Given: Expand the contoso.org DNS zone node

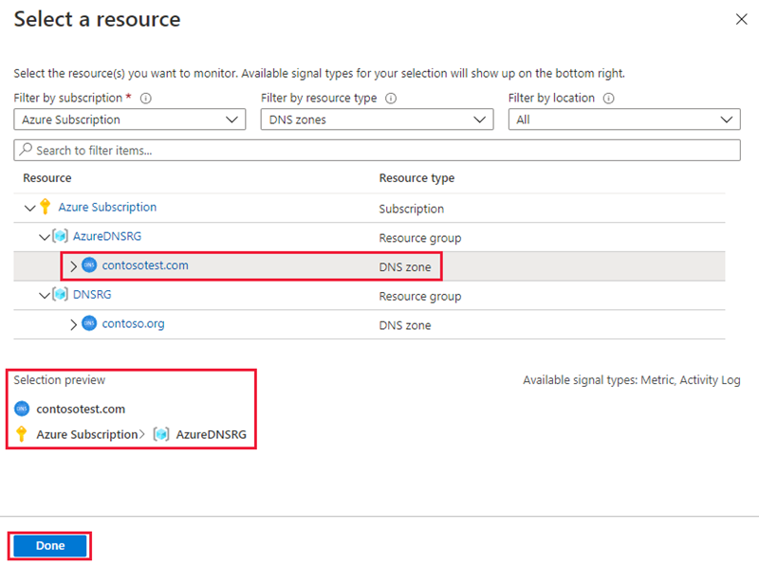Looking at the screenshot, I should click(74, 324).
